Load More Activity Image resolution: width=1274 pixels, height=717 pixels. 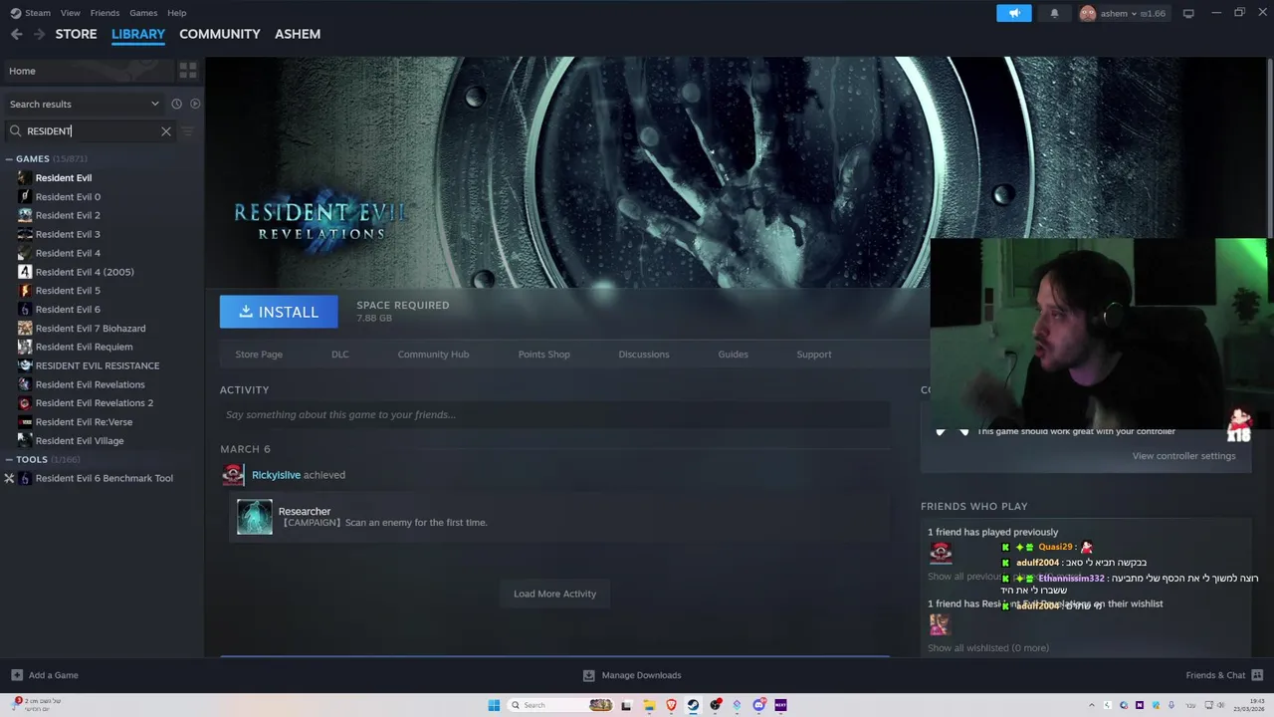tap(554, 594)
